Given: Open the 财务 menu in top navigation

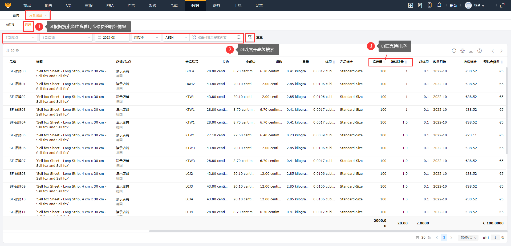Looking at the screenshot, I should click(x=216, y=6).
